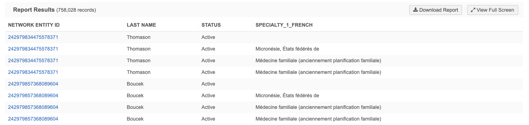Screen dimensions: 529x125
Task: Open fourth Thomason entity ID link
Action: point(33,72)
